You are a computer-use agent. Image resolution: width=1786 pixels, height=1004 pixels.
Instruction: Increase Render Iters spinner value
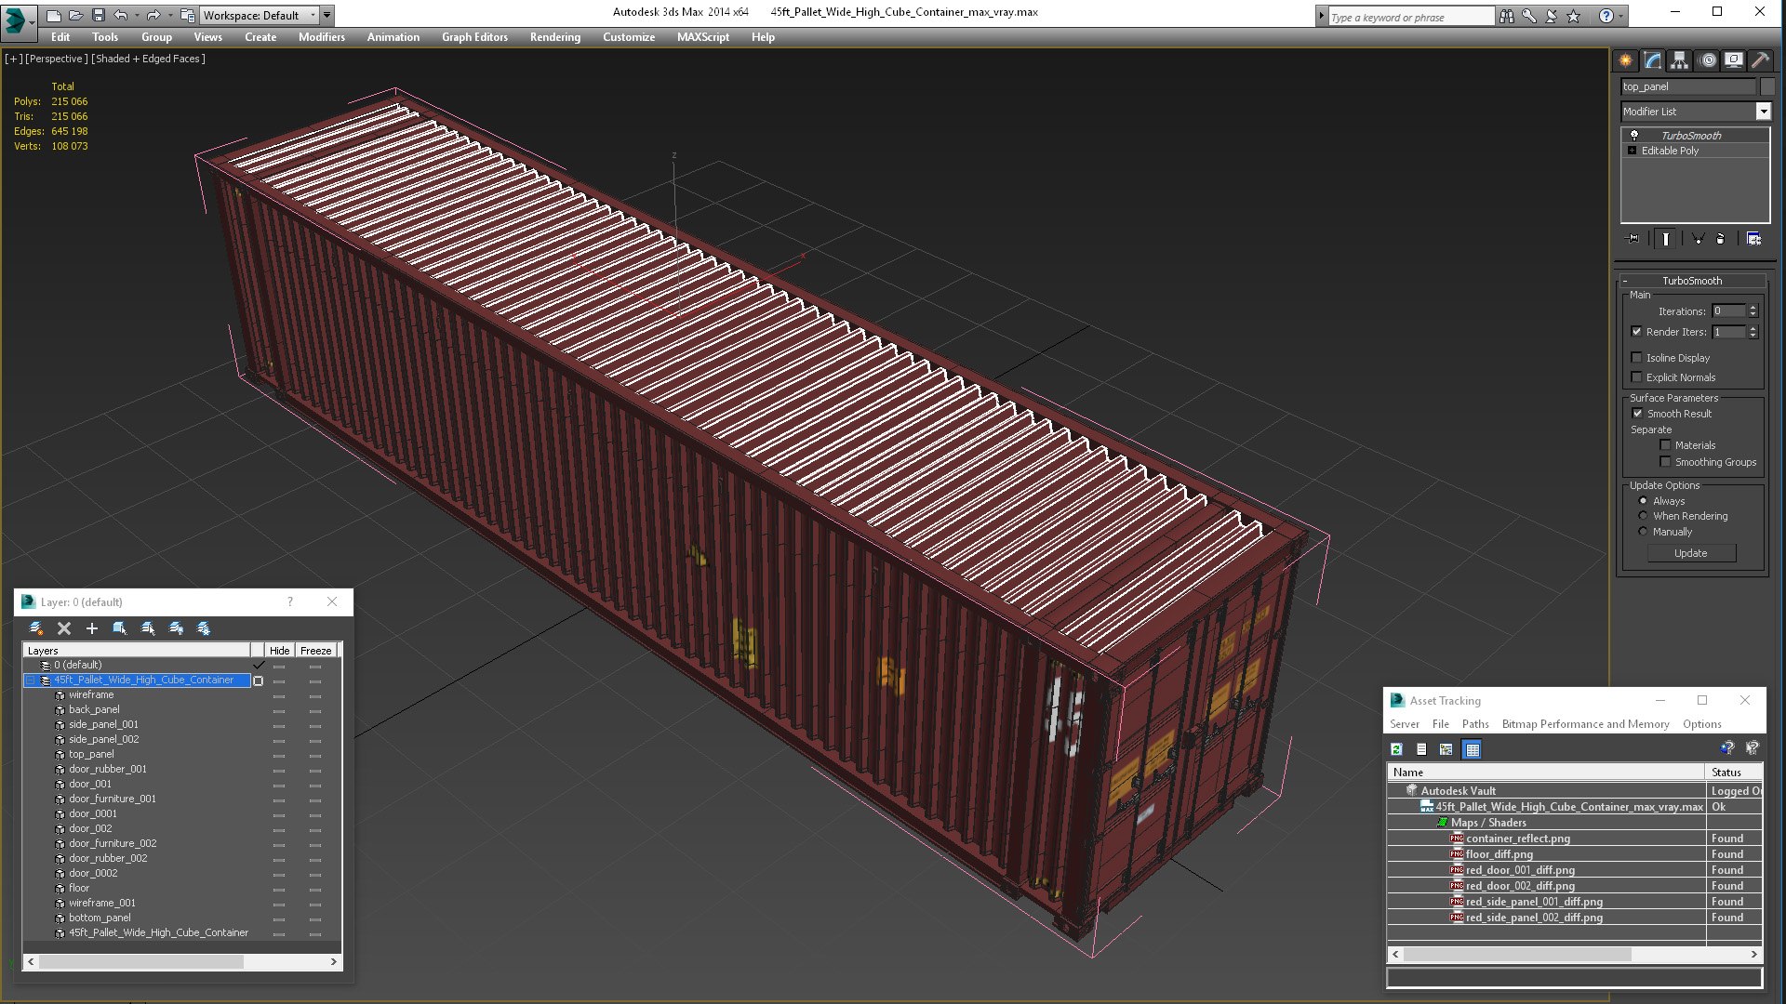click(1753, 328)
